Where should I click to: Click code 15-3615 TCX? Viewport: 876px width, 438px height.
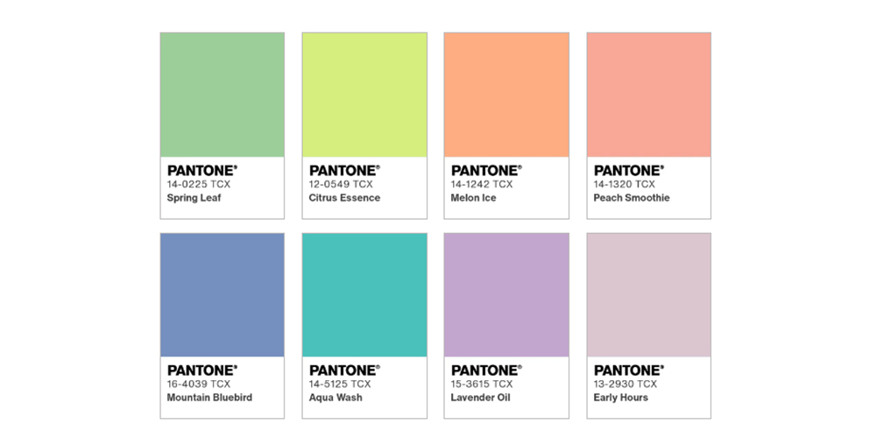tap(482, 385)
